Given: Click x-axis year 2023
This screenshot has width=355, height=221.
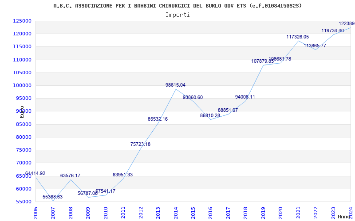Looking at the screenshot, I should pyautogui.click(x=333, y=213).
